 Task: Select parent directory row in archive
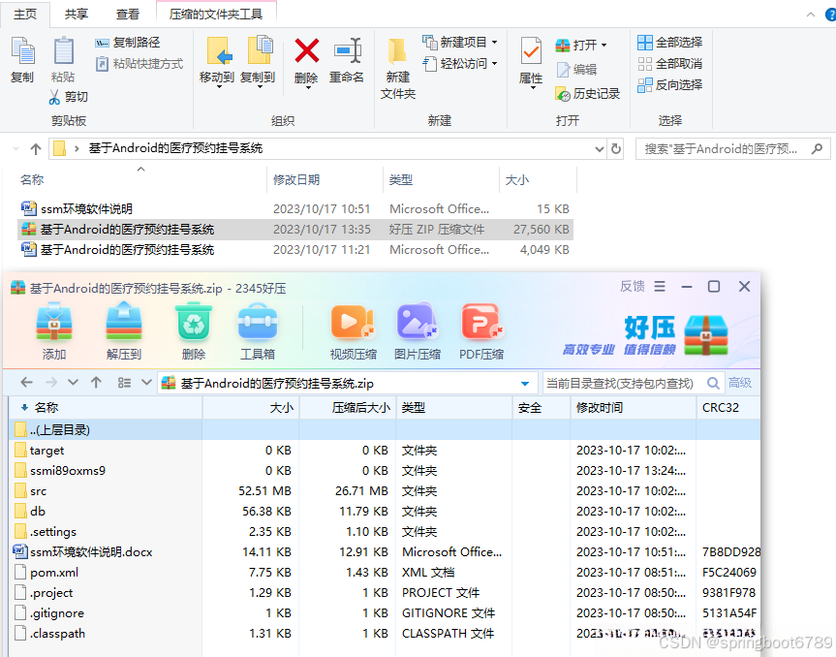(x=385, y=430)
